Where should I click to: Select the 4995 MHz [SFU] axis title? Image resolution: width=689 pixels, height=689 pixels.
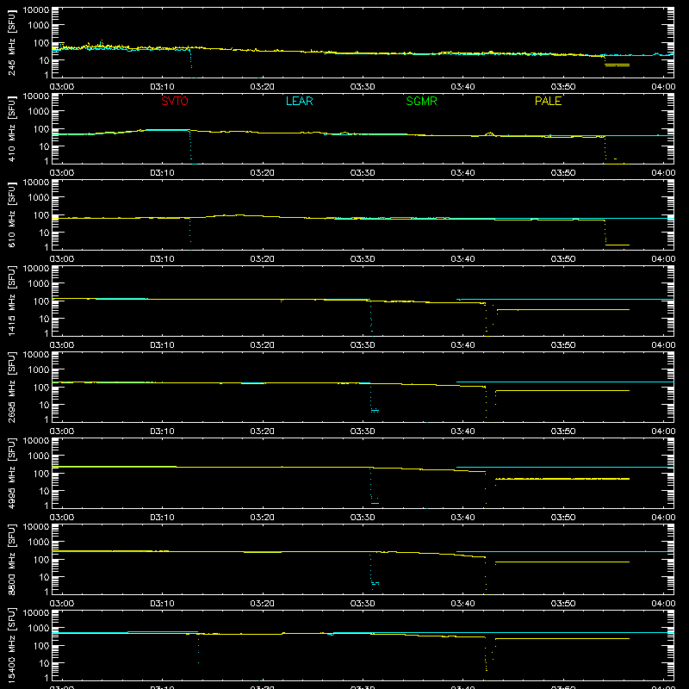pos(11,473)
